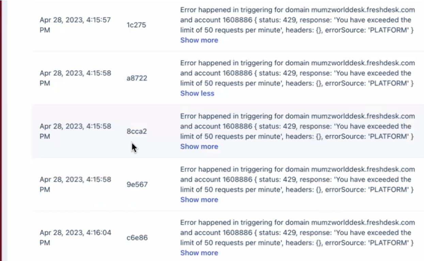Select the log ID 9e567
The image size is (424, 261).
[x=137, y=184]
